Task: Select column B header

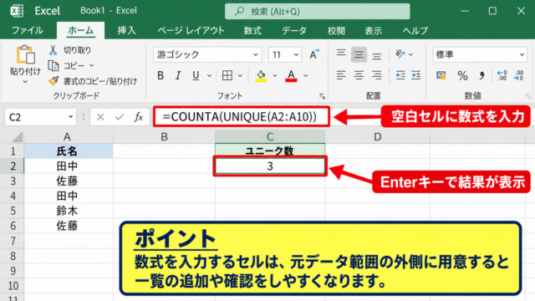Action: pos(164,137)
